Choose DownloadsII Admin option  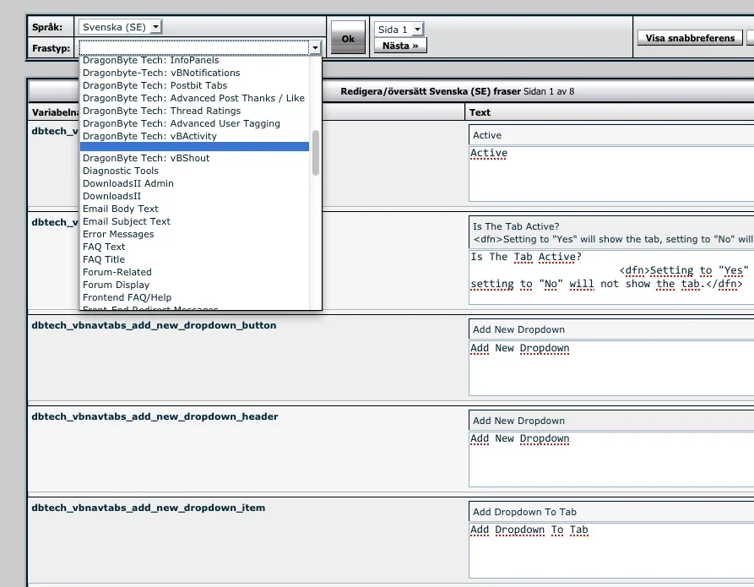click(194, 183)
